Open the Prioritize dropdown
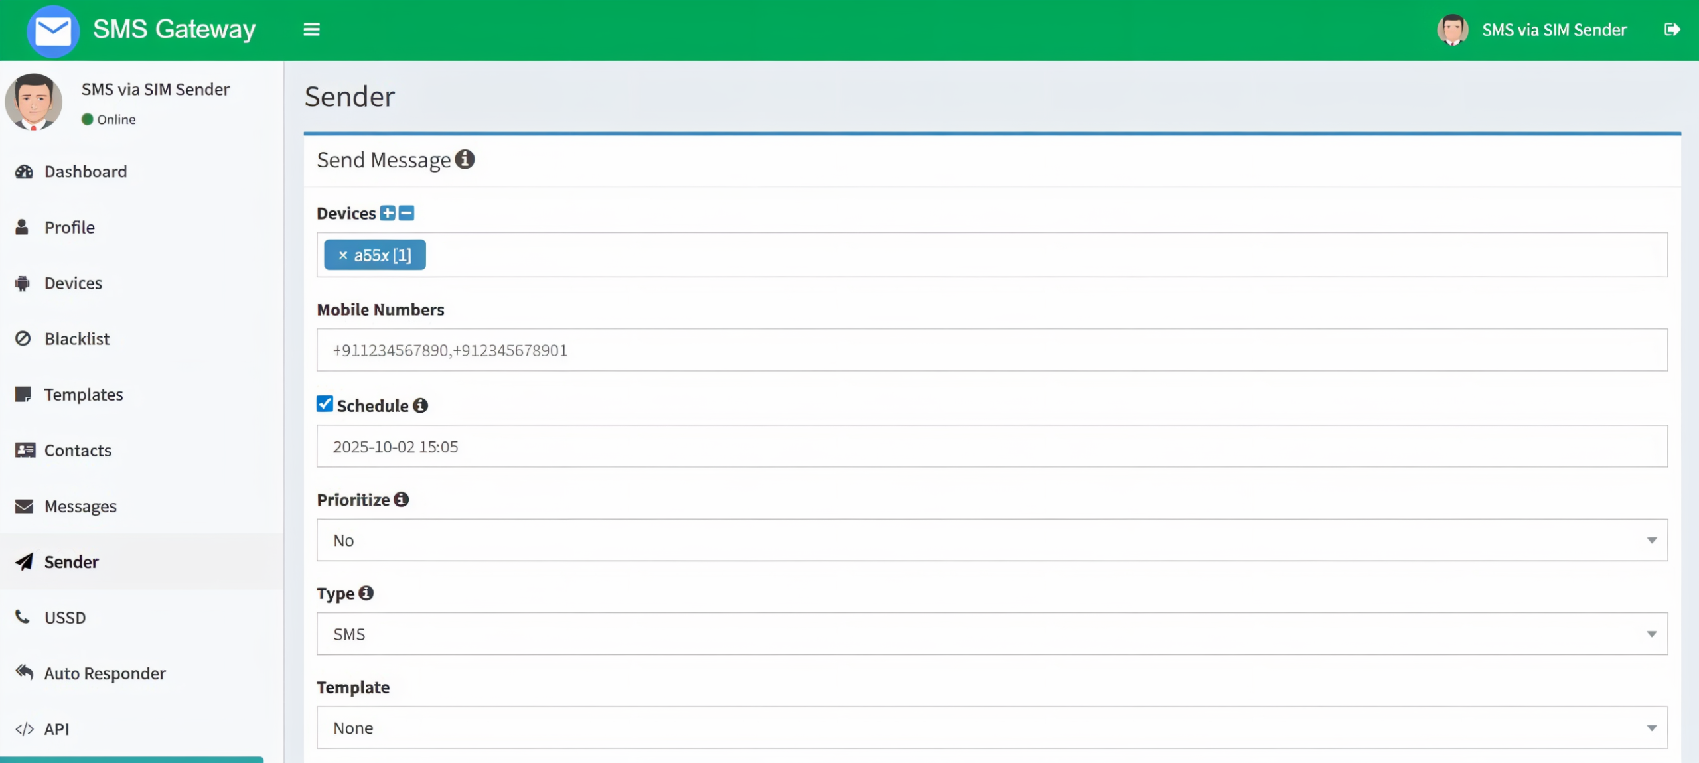 (992, 540)
